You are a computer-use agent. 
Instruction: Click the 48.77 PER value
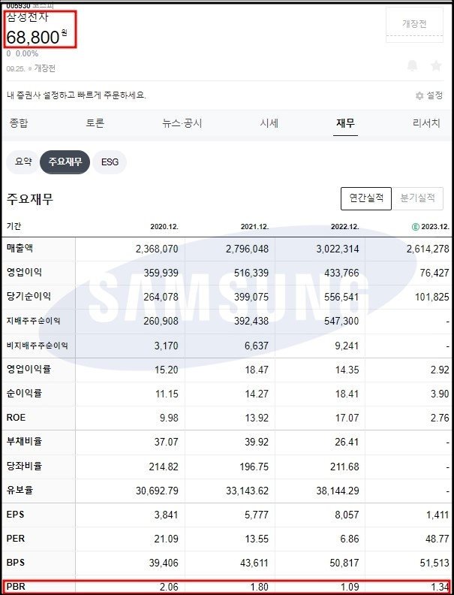click(x=437, y=539)
